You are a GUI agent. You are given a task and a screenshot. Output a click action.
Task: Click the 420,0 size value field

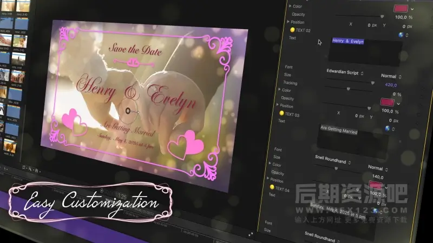pyautogui.click(x=391, y=85)
